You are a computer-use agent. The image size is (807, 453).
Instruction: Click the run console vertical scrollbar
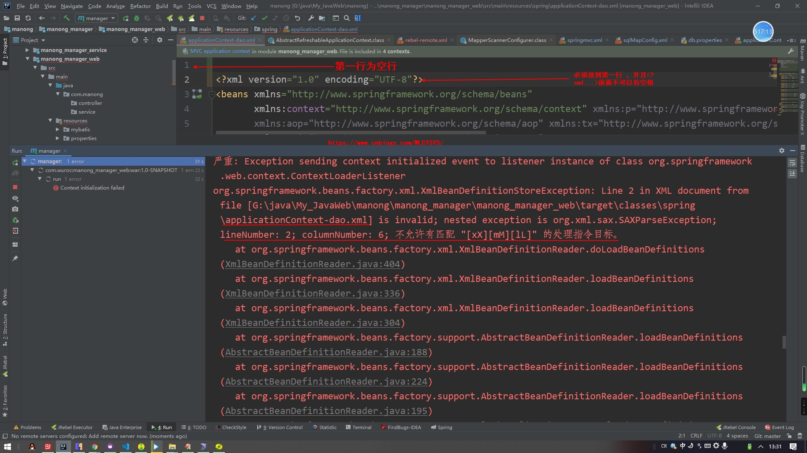784,342
